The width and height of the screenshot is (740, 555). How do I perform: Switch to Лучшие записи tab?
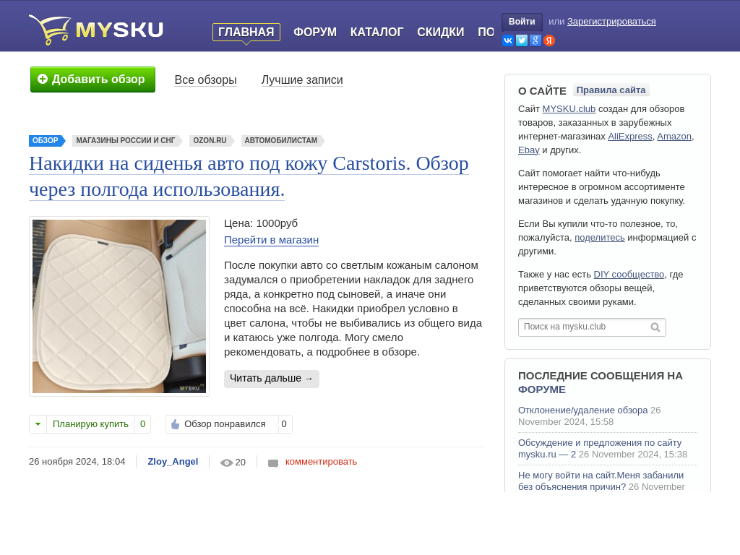tap(302, 79)
